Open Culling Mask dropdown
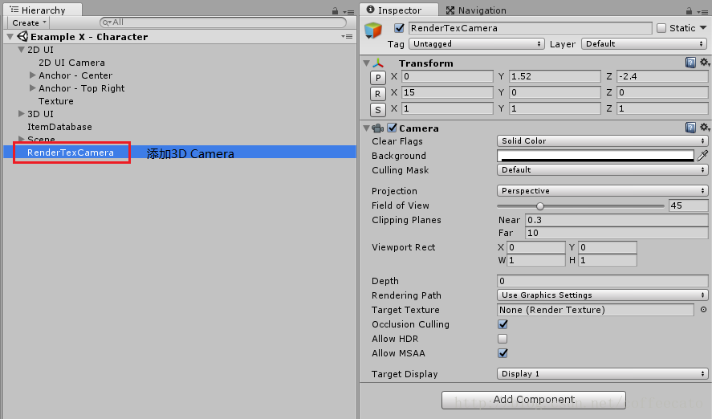Viewport: 712px width, 419px height. click(x=602, y=170)
